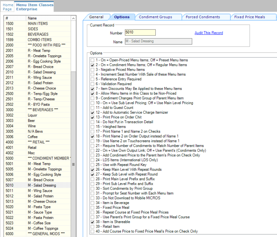Check option 11 Add to Guest Count
The image size is (277, 237).
[93, 108]
